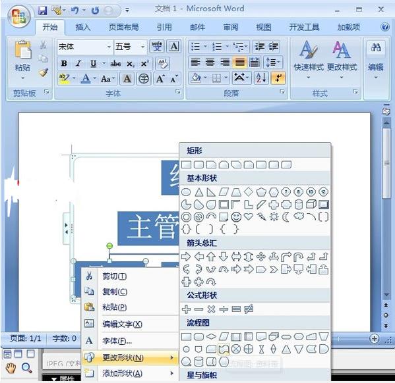Screen dimensions: 395x383
Task: Toggle show paragraph marks button
Action: coord(278,78)
